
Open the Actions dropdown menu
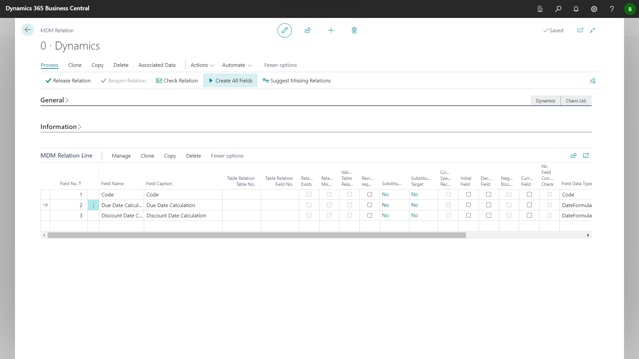click(x=202, y=65)
